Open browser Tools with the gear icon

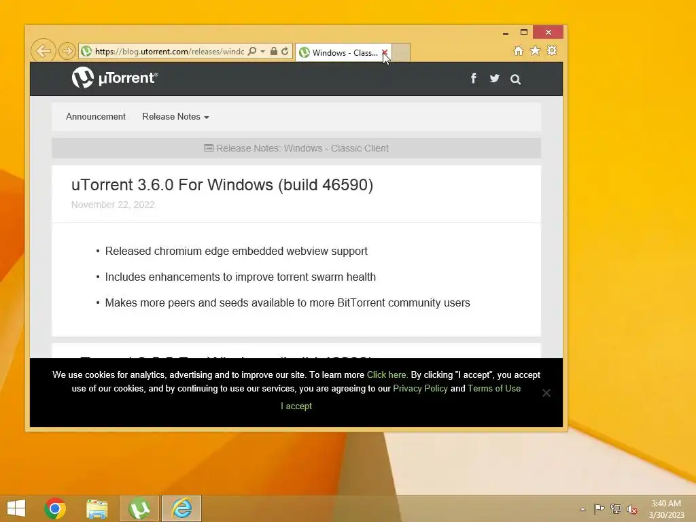tap(552, 50)
